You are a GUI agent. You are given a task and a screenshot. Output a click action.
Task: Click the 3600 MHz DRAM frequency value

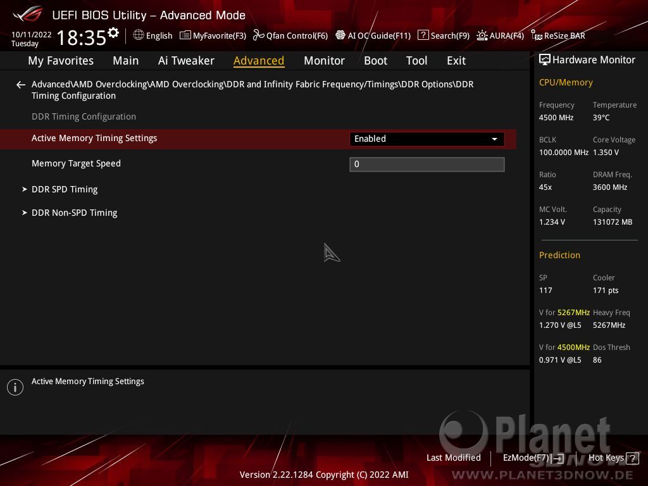click(x=610, y=187)
